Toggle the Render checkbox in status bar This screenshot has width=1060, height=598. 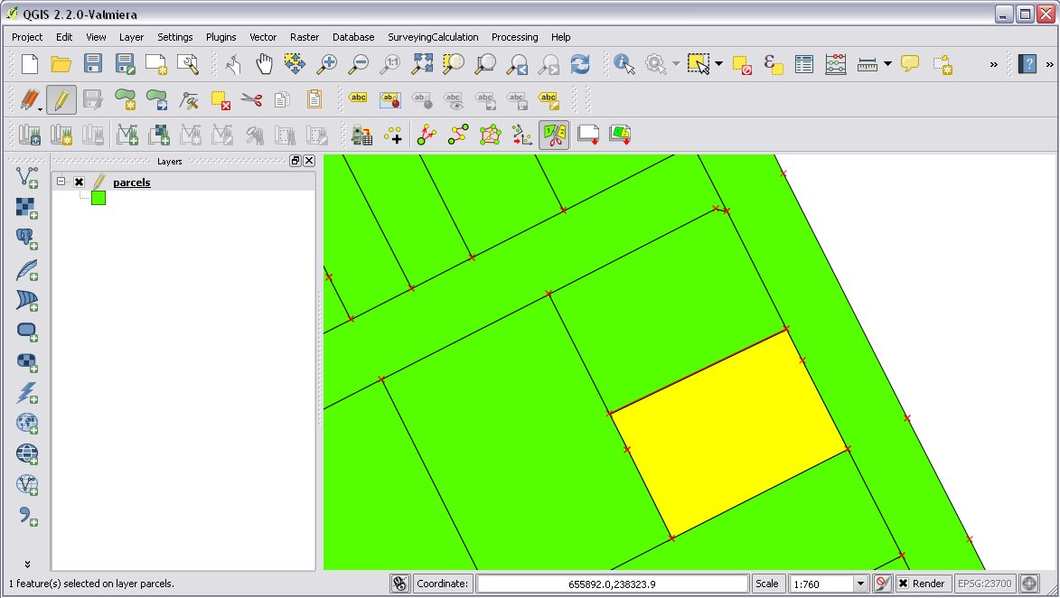tap(903, 584)
